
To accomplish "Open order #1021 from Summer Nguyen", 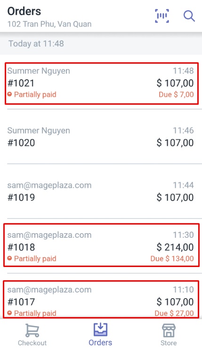I will 102,84.
